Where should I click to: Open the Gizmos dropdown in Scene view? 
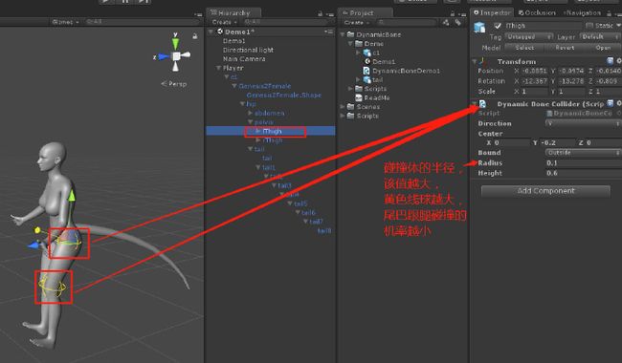[x=65, y=22]
